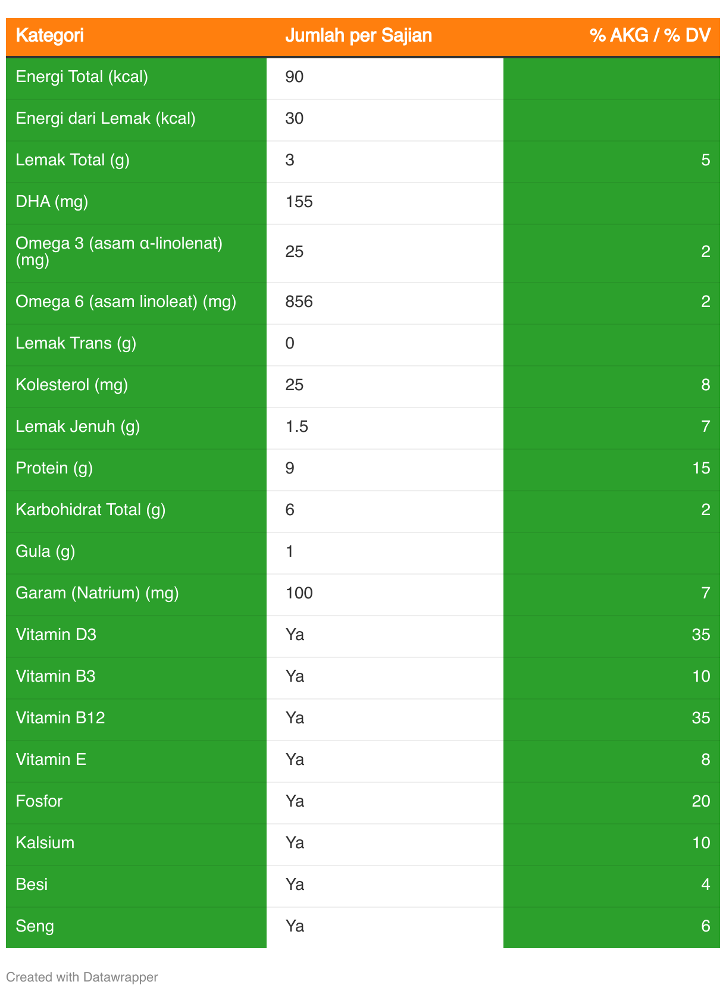Screen dimensions: 726x991
Task: Select the Kolesterol (mg) row label
Action: (72, 385)
